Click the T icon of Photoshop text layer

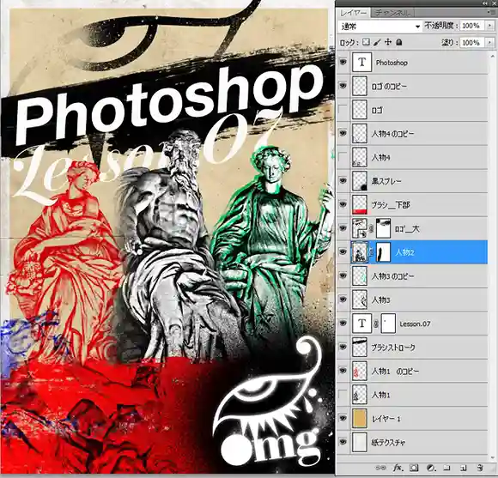(361, 62)
